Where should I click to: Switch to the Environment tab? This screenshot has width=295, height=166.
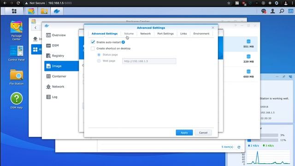pyautogui.click(x=201, y=34)
